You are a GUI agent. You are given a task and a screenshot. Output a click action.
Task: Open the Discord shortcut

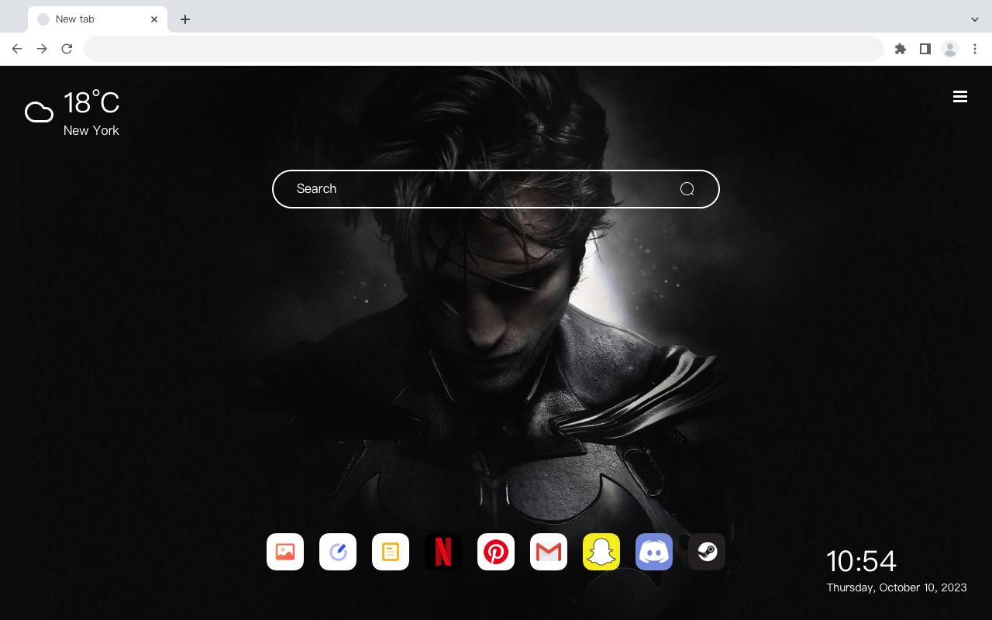(654, 552)
